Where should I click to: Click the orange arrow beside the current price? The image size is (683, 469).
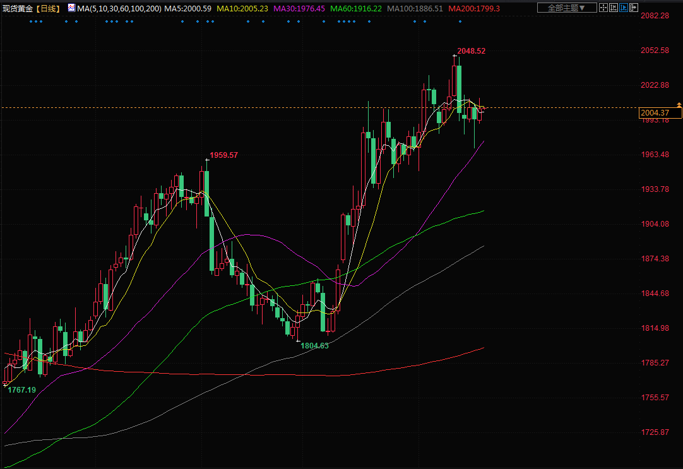pos(679,104)
